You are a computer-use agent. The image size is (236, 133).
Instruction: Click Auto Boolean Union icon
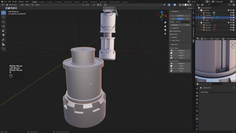[x=171, y=53]
